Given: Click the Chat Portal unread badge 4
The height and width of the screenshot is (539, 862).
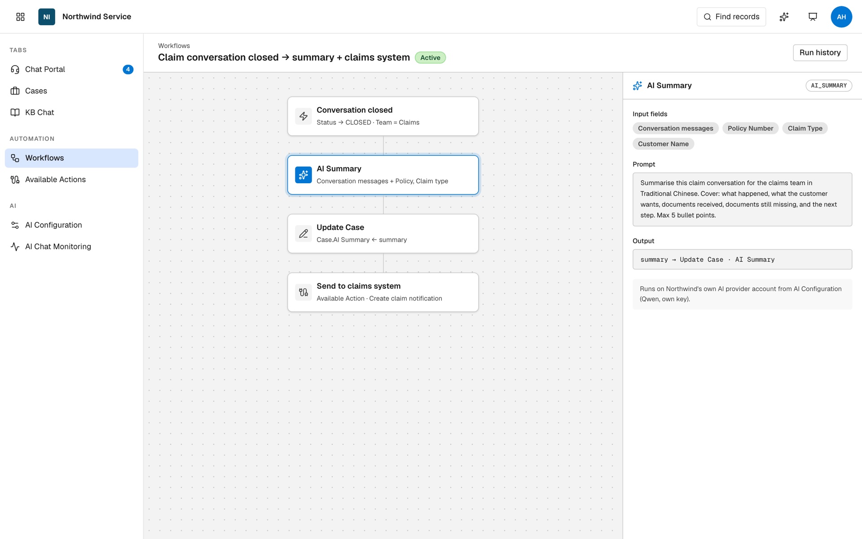Looking at the screenshot, I should [x=128, y=69].
